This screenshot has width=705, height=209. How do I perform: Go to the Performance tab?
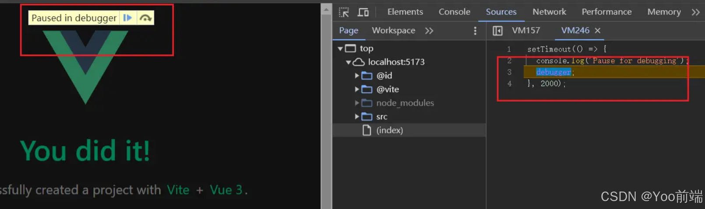(x=606, y=12)
